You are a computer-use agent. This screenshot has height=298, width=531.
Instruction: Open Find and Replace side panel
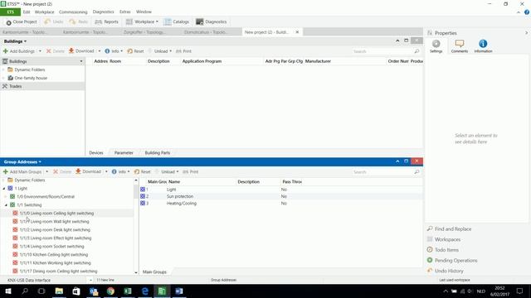450,229
